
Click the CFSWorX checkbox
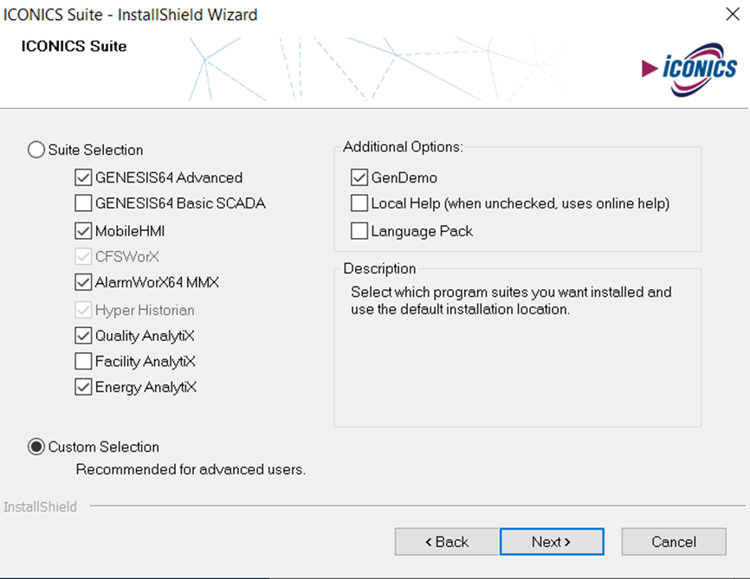click(x=83, y=257)
